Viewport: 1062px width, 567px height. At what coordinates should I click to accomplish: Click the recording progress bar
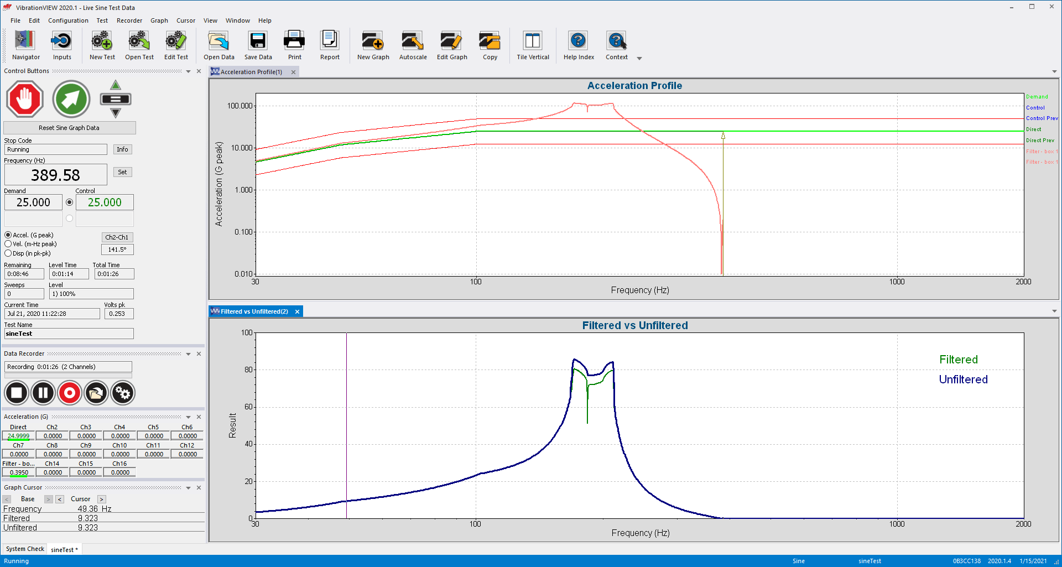coord(68,375)
